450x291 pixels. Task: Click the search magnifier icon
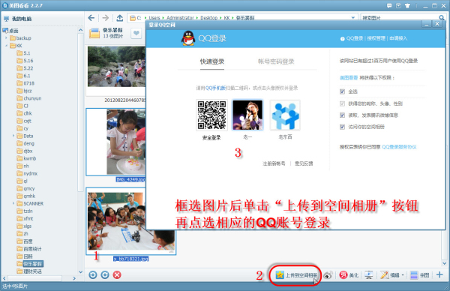(x=442, y=17)
